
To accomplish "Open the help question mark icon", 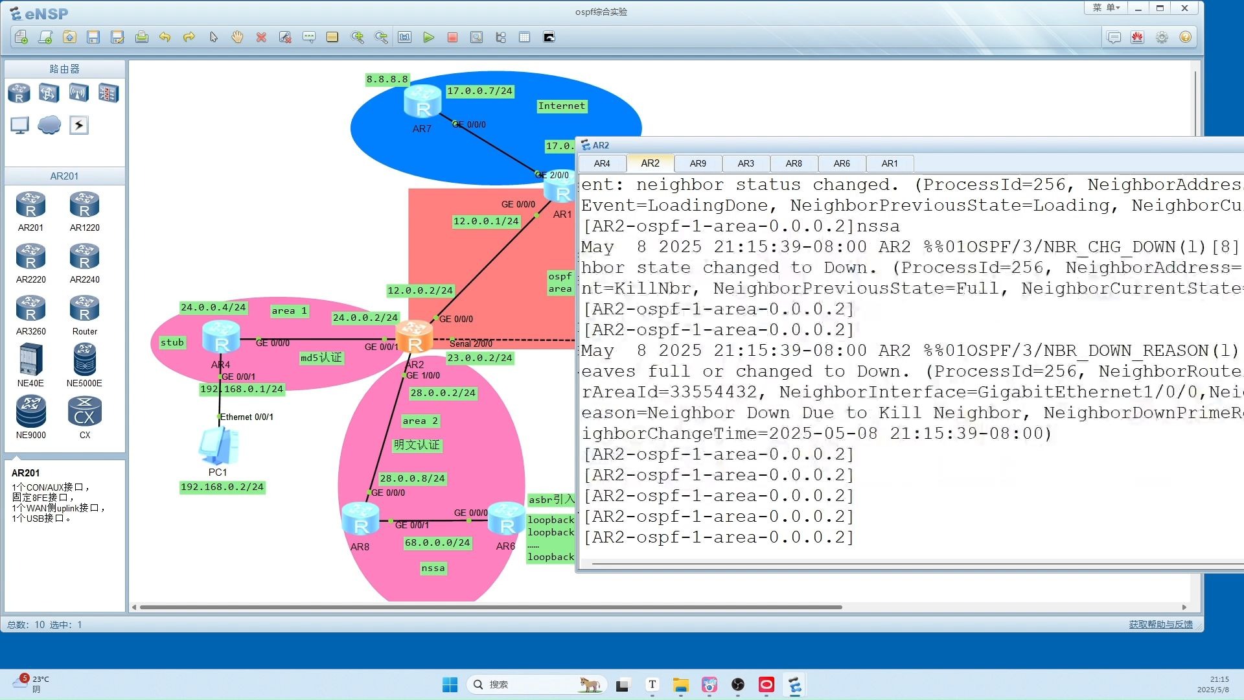I will point(1186,38).
